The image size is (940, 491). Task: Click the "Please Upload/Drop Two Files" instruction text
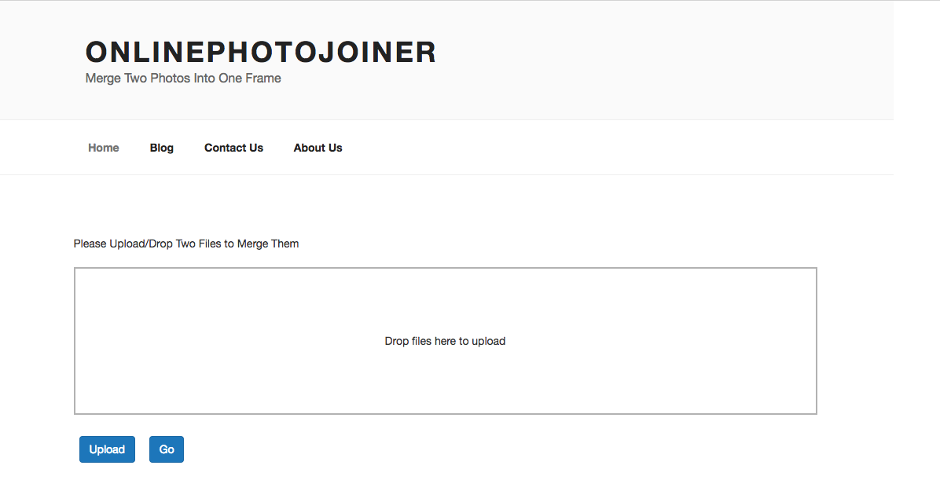click(x=186, y=244)
